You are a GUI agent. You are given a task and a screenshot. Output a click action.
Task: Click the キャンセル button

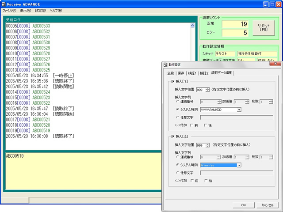[x=267, y=205]
